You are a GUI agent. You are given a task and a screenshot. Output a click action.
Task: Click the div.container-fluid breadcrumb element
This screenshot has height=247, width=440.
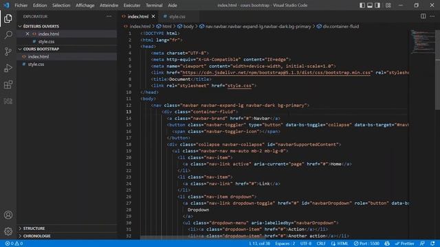pyautogui.click(x=338, y=26)
